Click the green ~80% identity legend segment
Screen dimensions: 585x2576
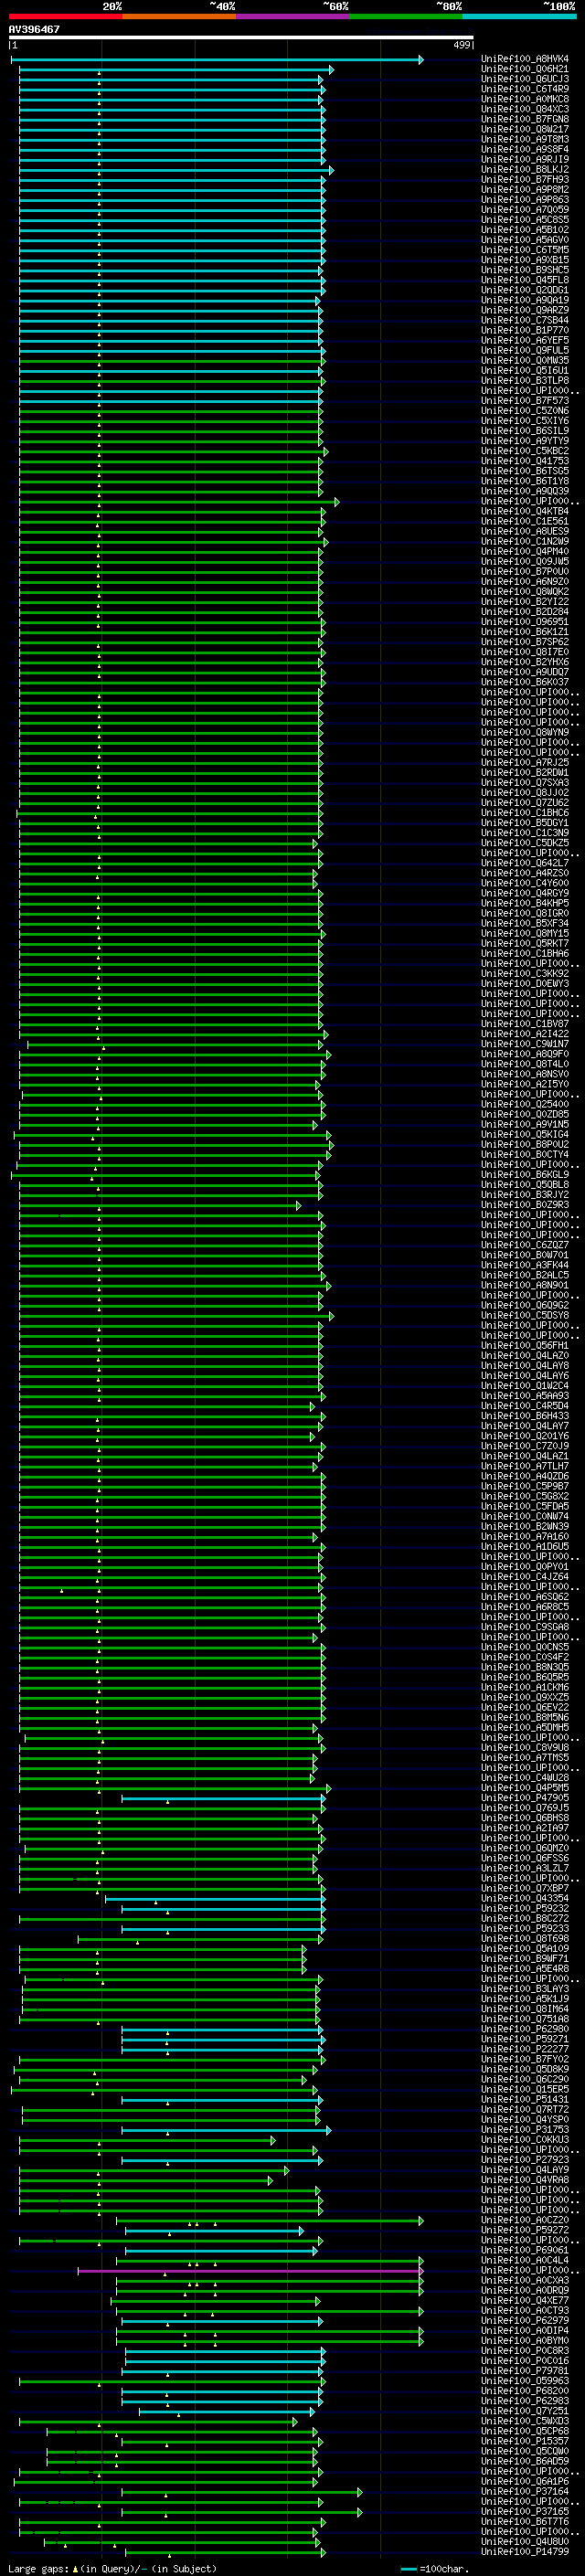(406, 16)
